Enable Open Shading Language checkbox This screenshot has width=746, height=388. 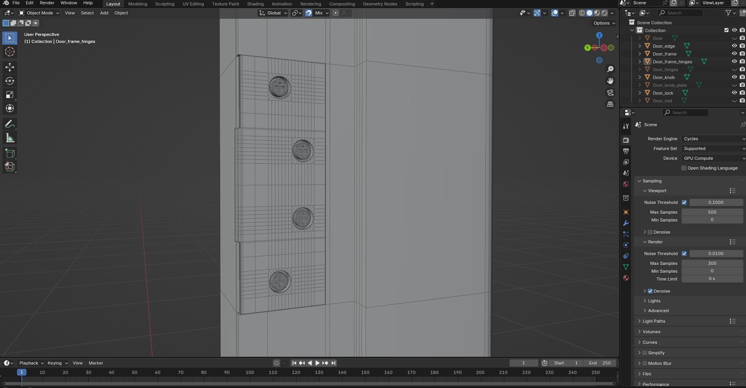[684, 168]
